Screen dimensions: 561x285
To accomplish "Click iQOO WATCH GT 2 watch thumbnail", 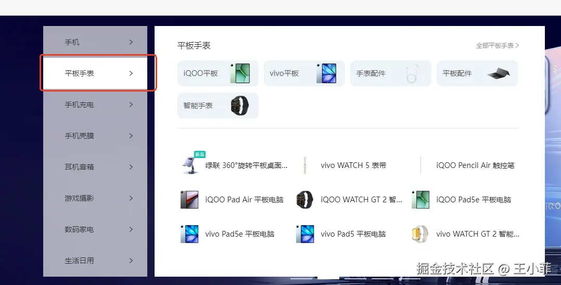I will click(305, 200).
